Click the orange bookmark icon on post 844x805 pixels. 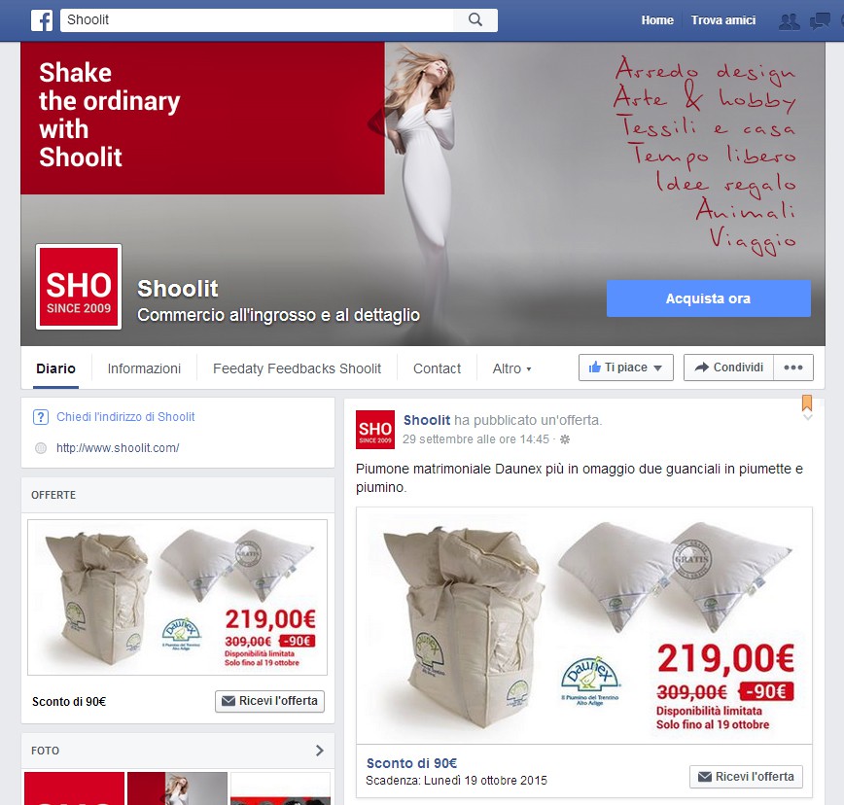[x=807, y=402]
